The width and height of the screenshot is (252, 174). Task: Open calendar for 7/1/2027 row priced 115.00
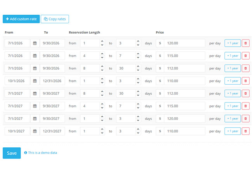click(35, 106)
